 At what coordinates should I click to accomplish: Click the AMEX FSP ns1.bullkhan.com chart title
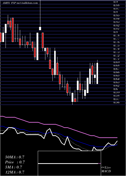pyautogui.click(x=20, y=3)
